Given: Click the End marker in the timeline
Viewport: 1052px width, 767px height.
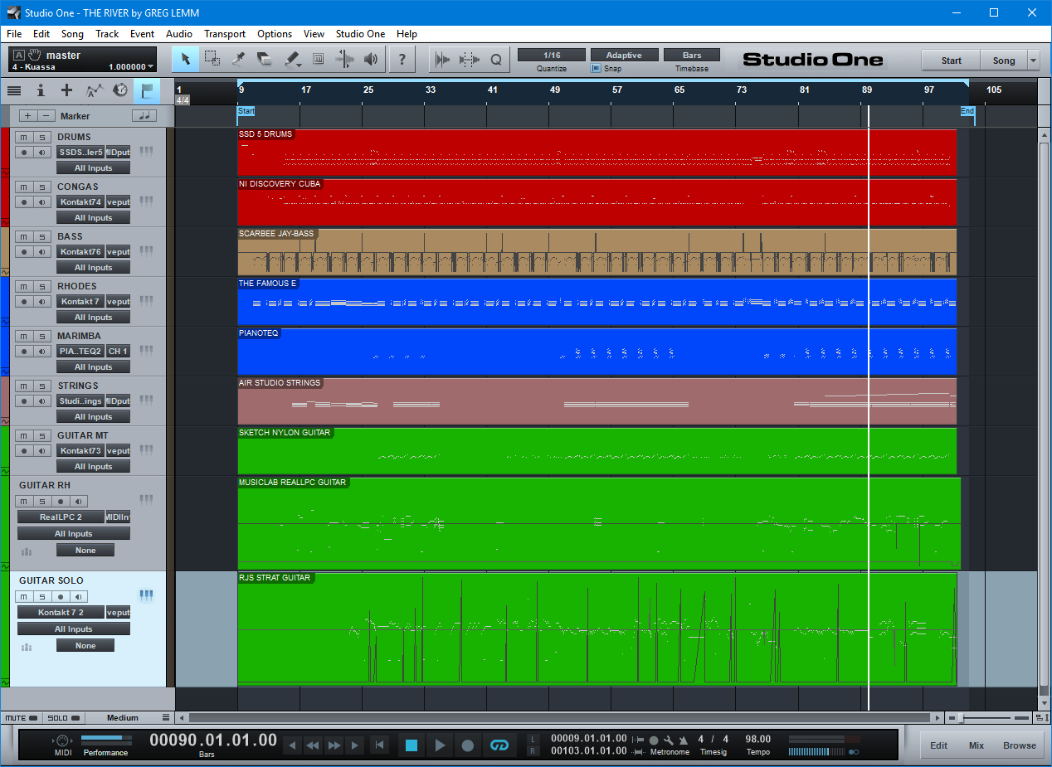Looking at the screenshot, I should pyautogui.click(x=967, y=111).
